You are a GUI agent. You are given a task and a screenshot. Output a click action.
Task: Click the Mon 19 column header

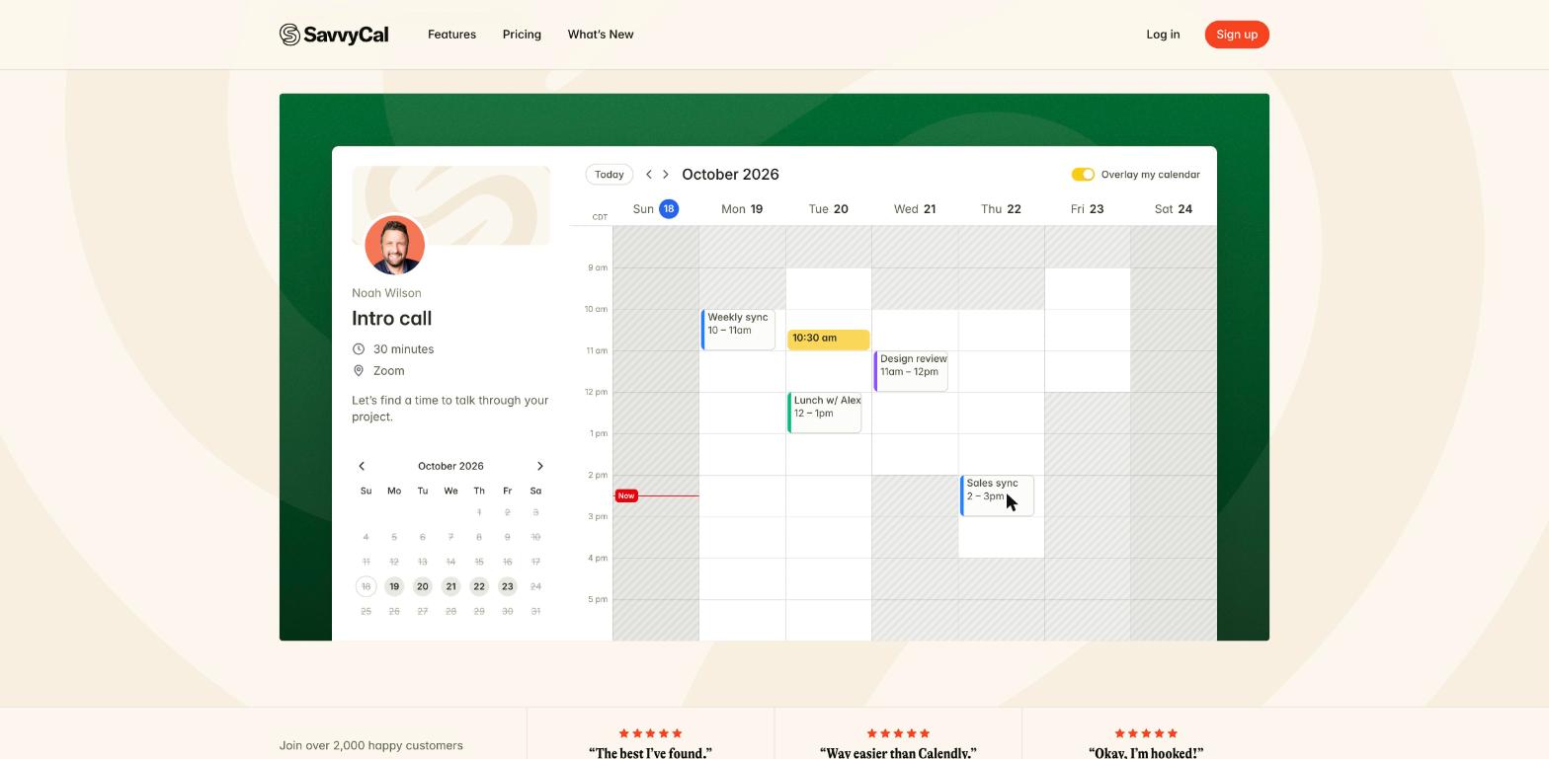(x=742, y=209)
